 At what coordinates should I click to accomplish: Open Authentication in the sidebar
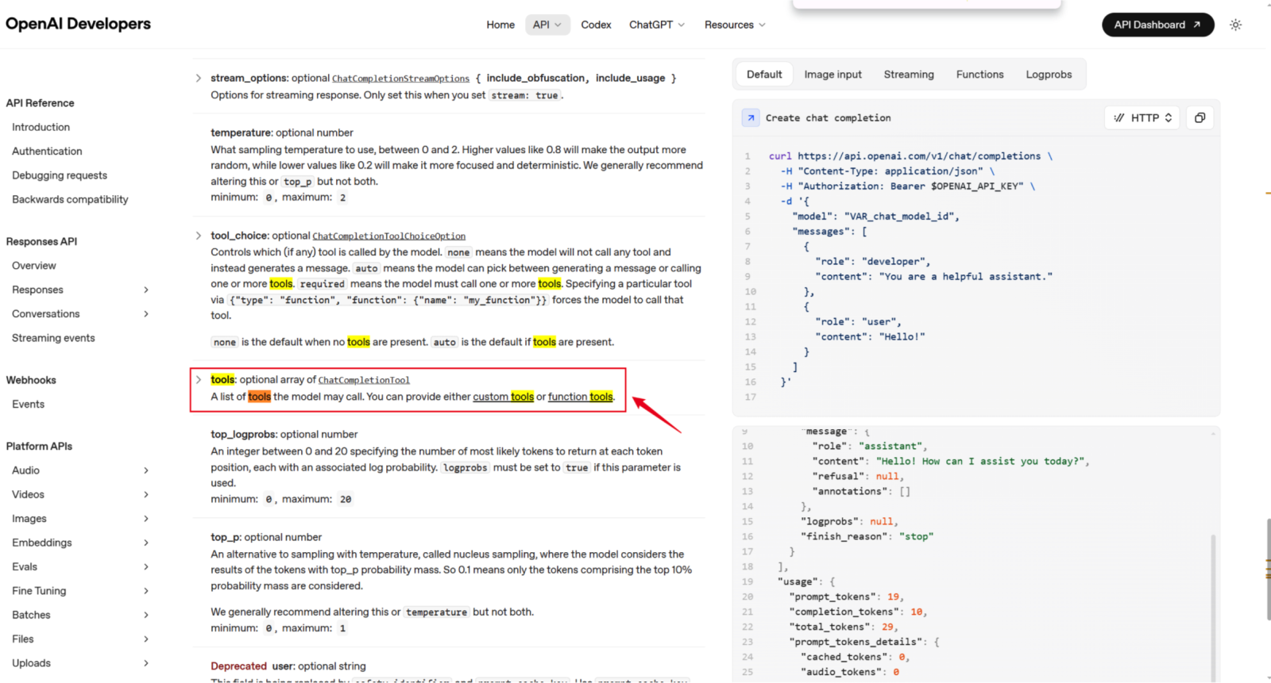[x=47, y=151]
